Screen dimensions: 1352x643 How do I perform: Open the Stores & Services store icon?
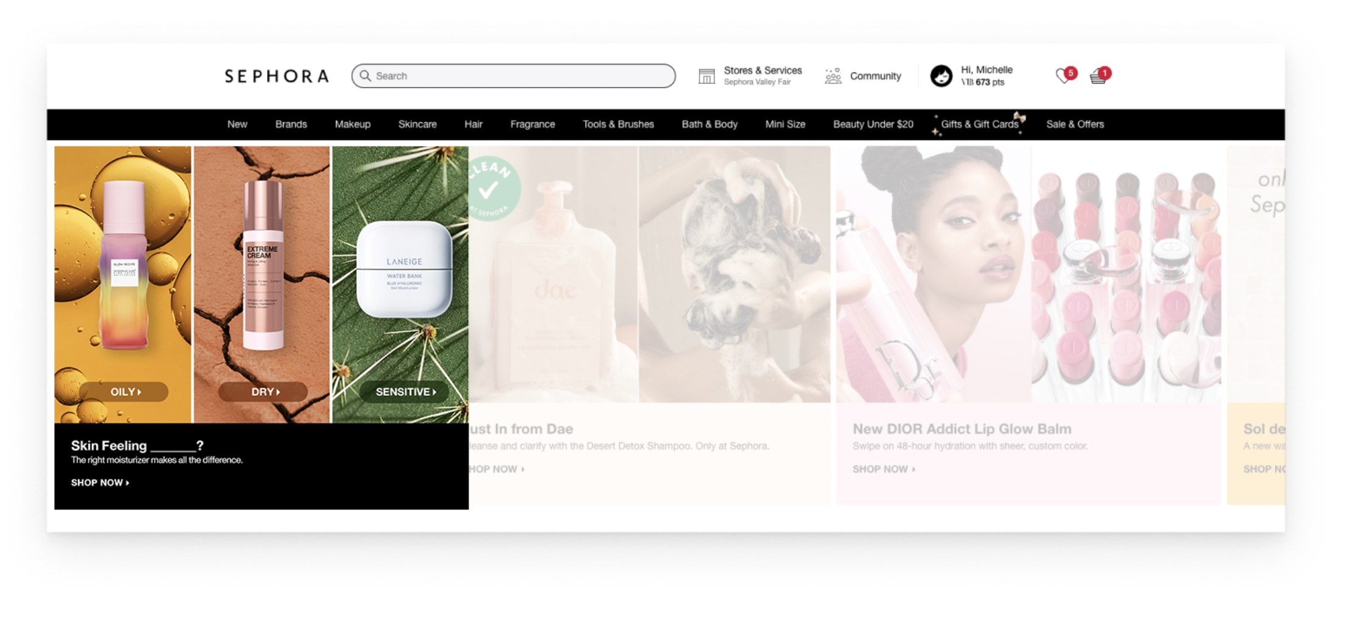tap(707, 76)
